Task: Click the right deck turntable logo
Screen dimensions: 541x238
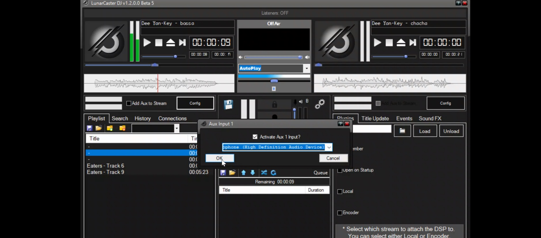Action: [337, 41]
